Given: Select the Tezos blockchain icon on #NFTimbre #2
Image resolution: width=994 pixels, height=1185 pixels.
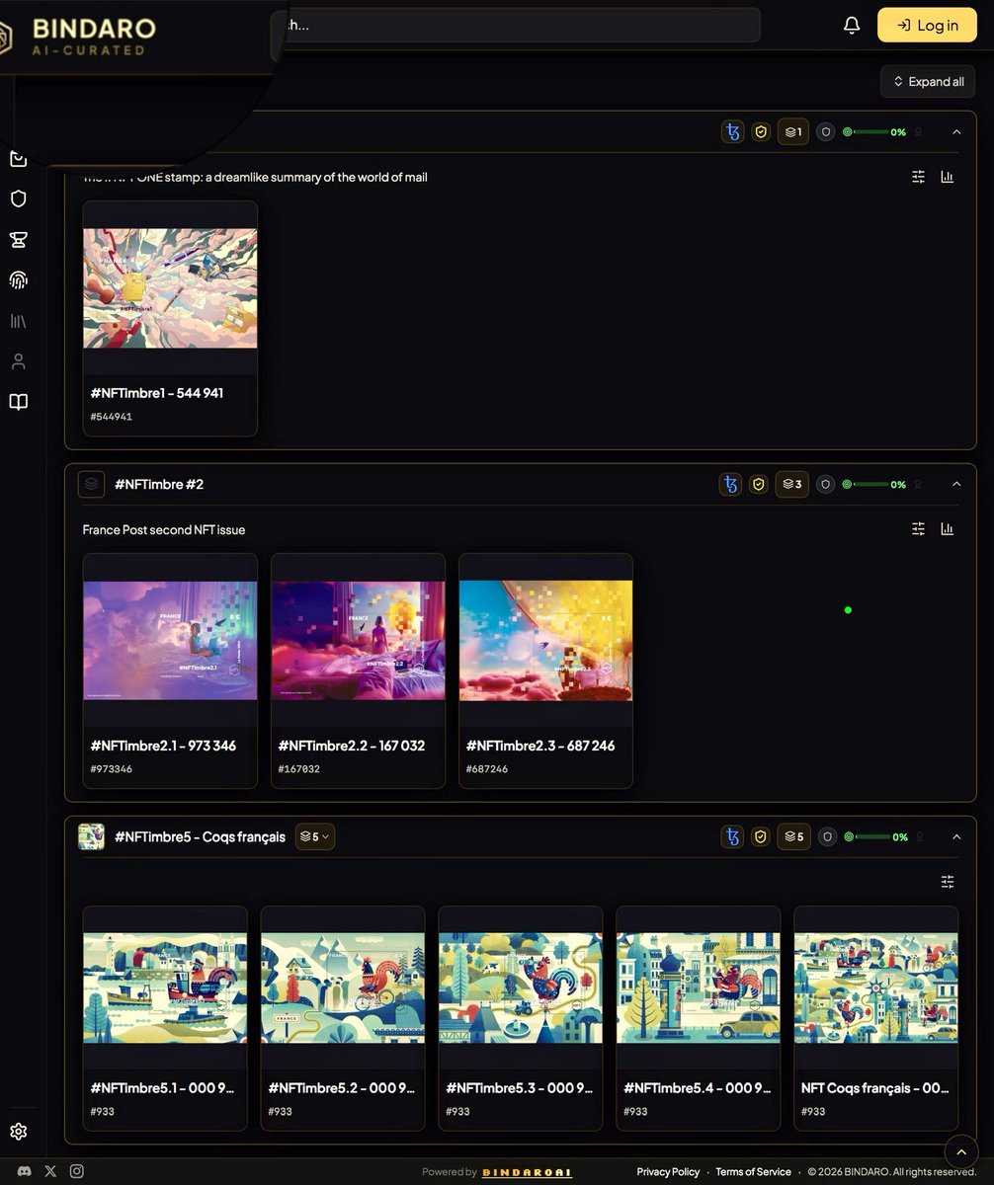Looking at the screenshot, I should click(730, 484).
